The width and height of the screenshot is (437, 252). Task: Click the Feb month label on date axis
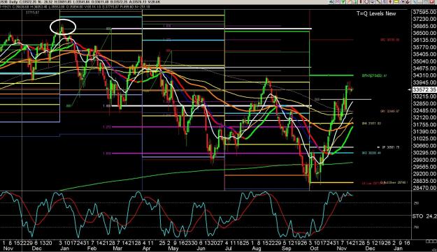click(92, 249)
